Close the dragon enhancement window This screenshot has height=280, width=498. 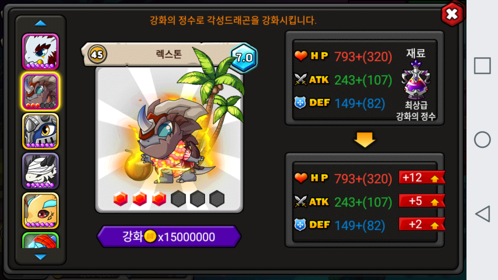pos(452,14)
